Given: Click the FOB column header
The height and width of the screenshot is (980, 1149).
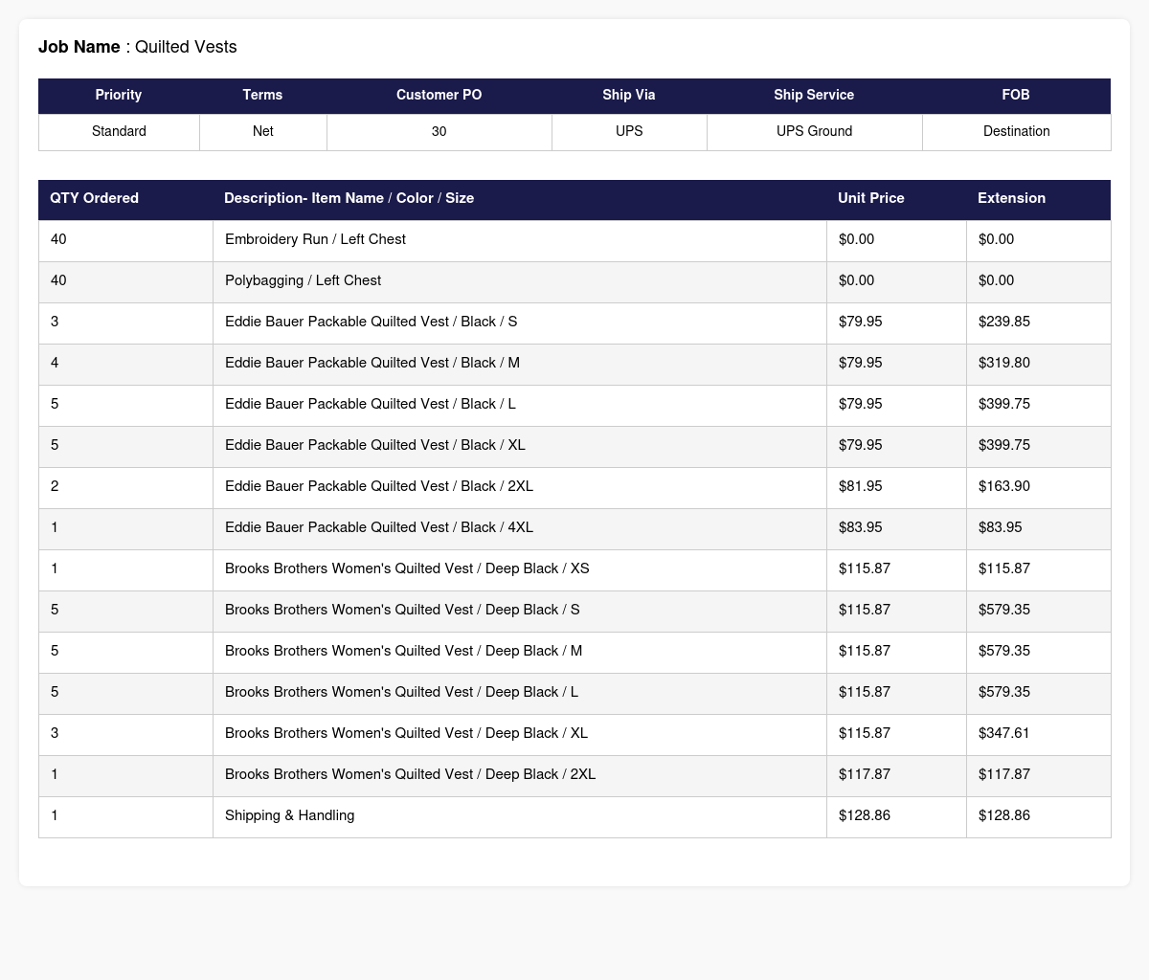Looking at the screenshot, I should pos(1016,95).
